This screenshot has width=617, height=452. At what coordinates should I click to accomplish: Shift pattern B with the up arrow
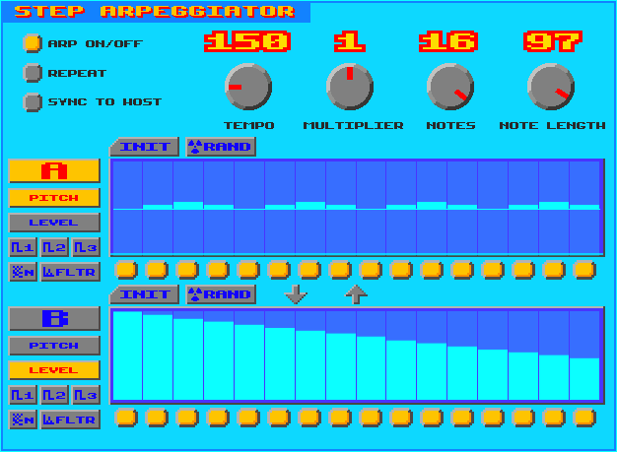tap(356, 294)
